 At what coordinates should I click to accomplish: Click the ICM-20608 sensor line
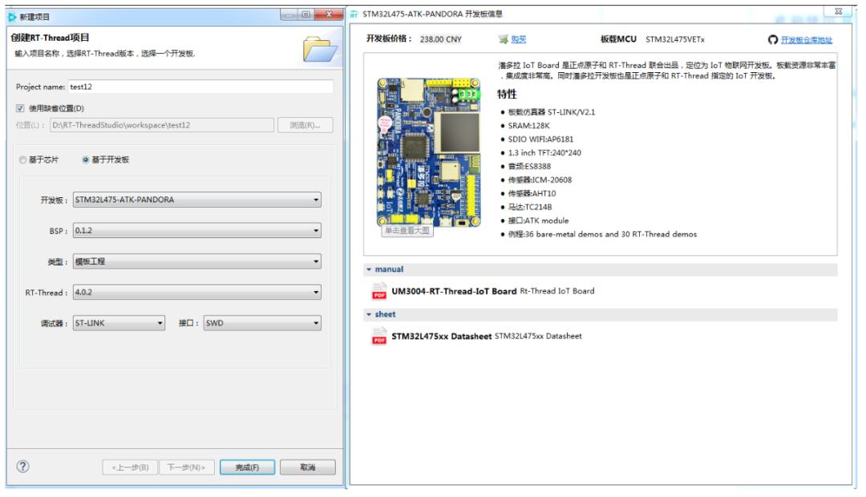tap(540, 180)
